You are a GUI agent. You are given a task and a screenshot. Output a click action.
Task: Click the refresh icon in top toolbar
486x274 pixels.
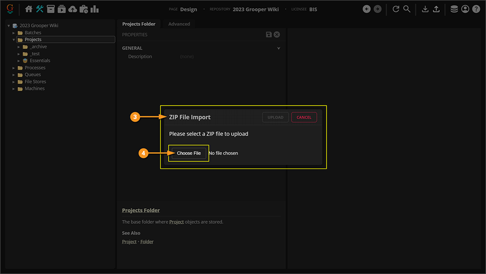click(396, 9)
